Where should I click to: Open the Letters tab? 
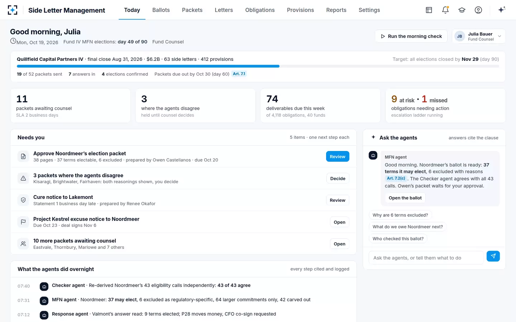(x=224, y=10)
